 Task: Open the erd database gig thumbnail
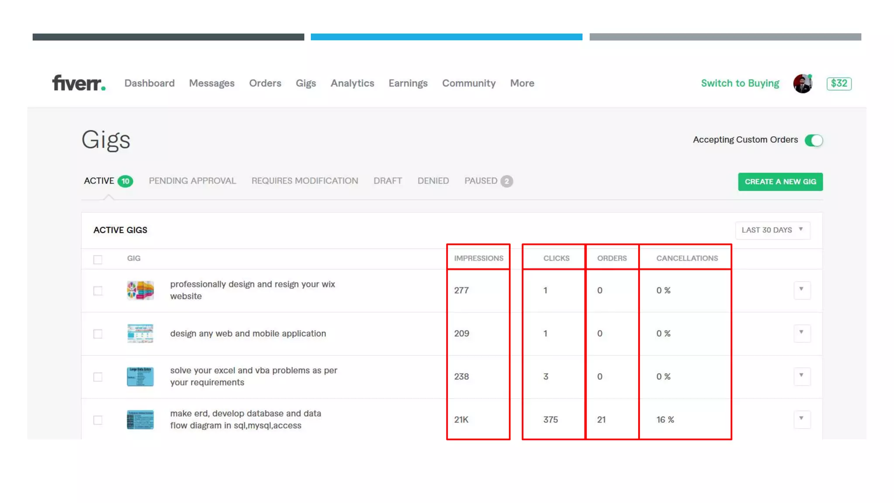140,420
